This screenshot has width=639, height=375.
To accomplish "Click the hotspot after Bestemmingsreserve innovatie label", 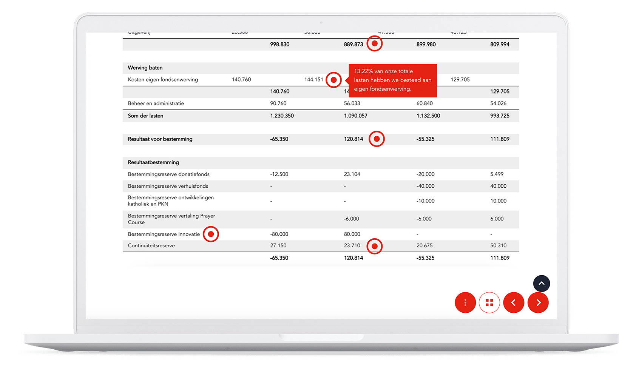I will 211,234.
